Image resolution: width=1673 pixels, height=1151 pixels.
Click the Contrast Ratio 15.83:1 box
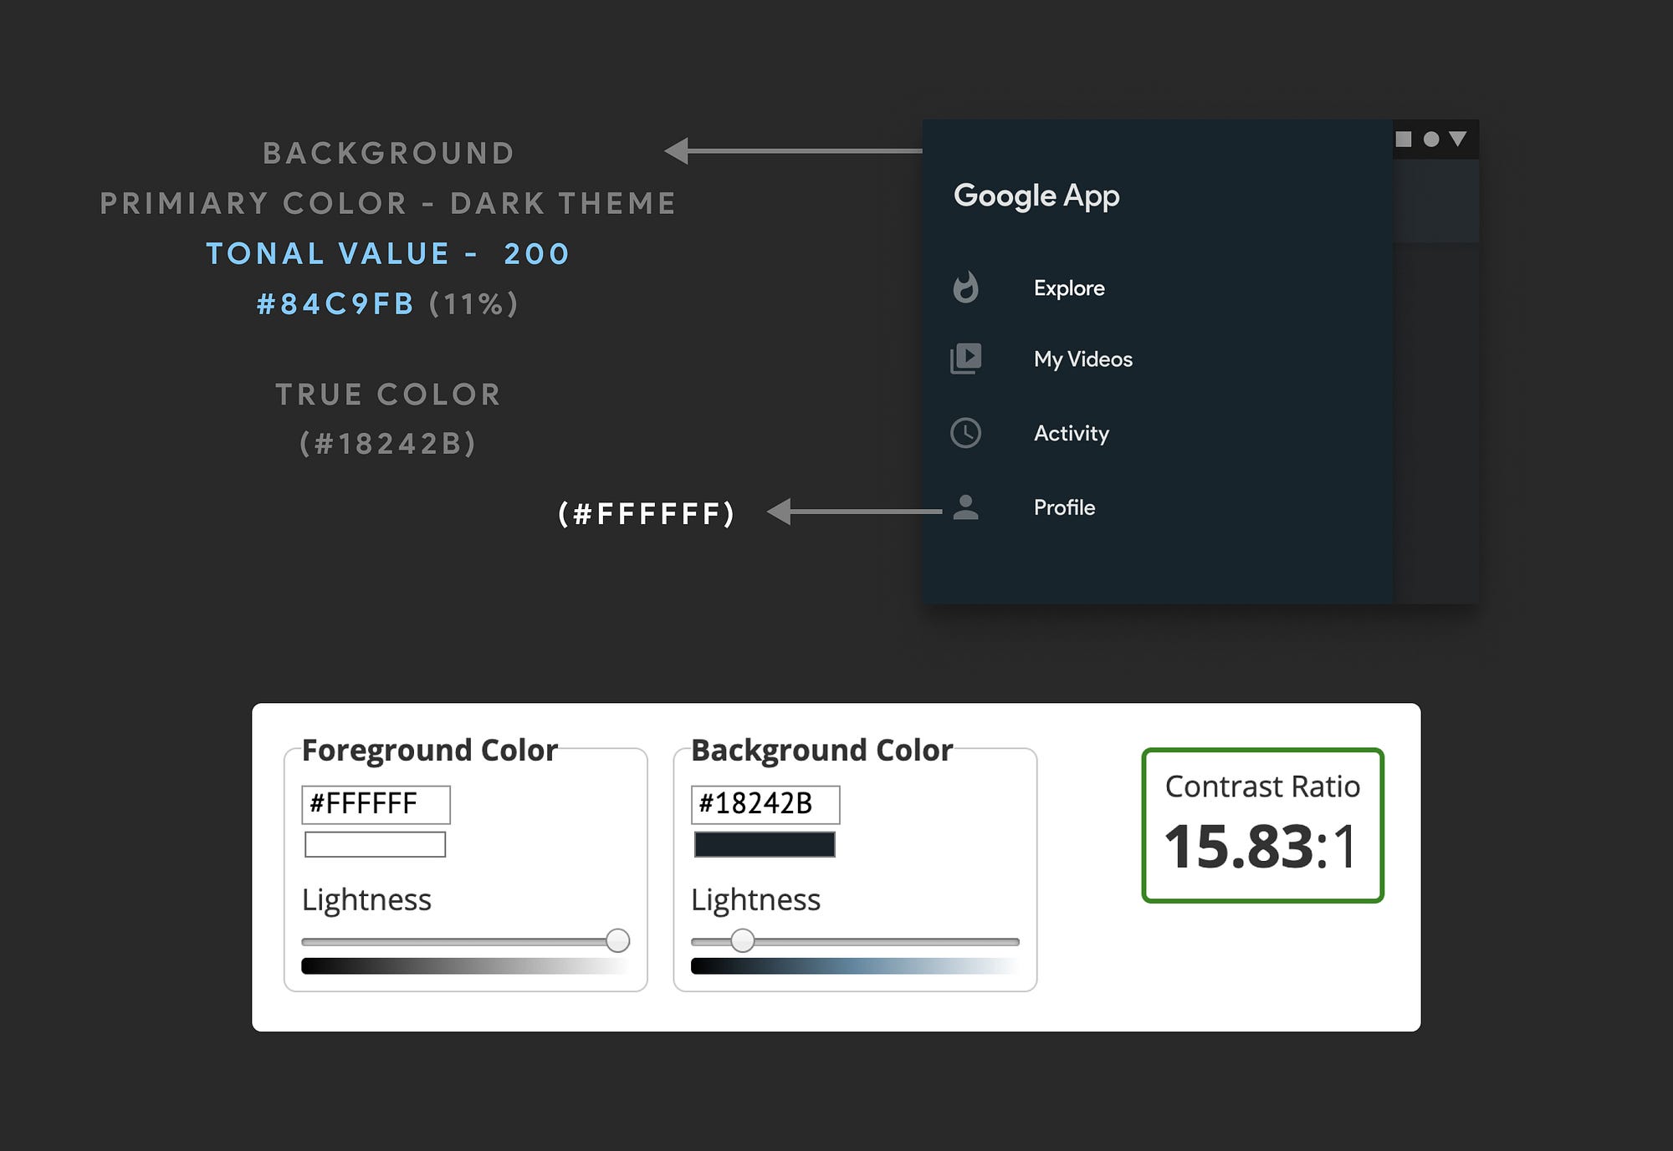(x=1262, y=825)
